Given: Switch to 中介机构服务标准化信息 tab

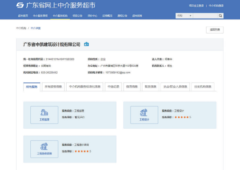Looking at the screenshot, I should coord(85,87).
